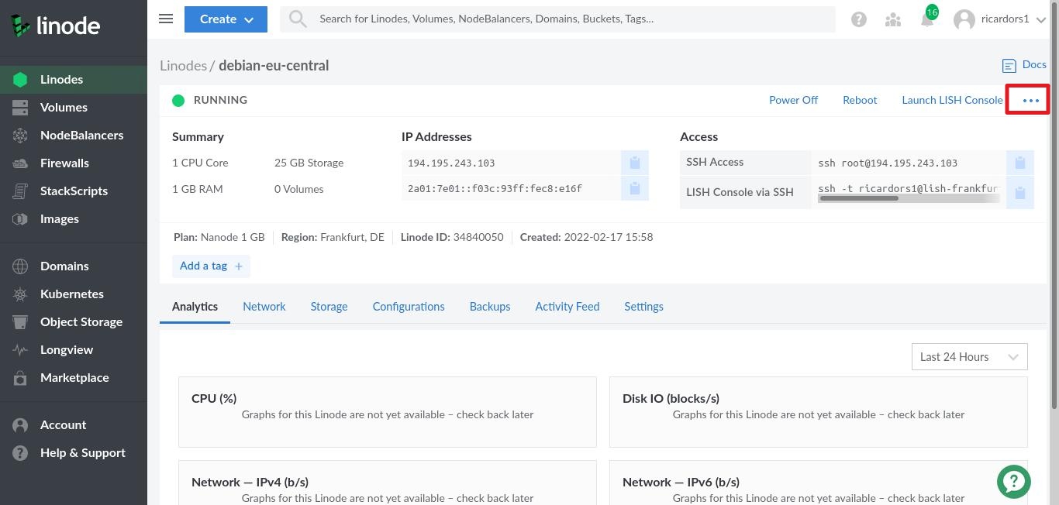Viewport: 1059px width, 505px height.
Task: Open the help question mark icon in top bar
Action: click(x=859, y=19)
